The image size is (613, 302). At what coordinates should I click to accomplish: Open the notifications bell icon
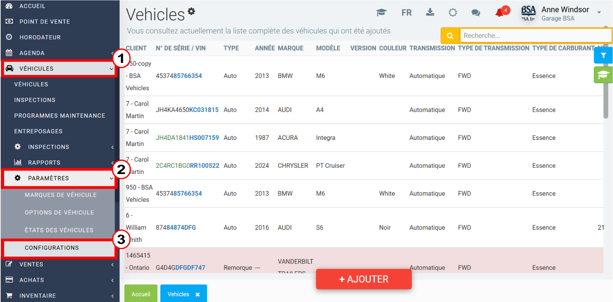(500, 13)
